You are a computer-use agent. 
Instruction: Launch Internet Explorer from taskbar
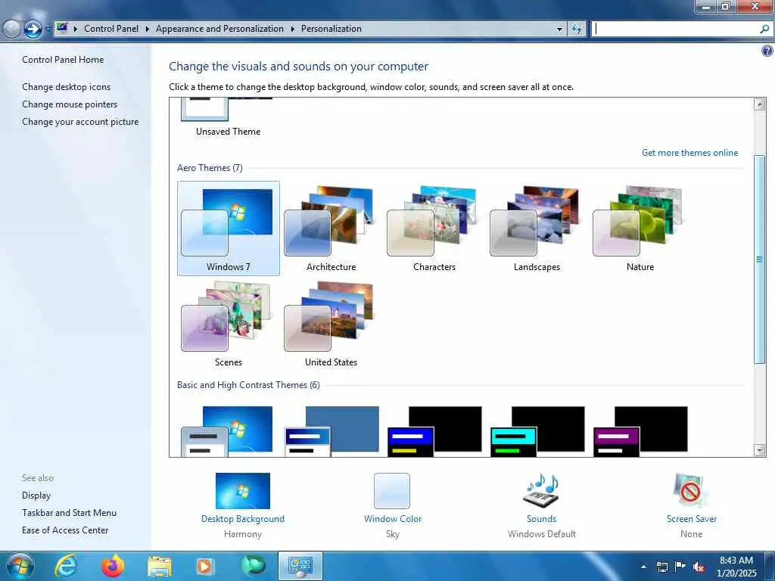[66, 566]
